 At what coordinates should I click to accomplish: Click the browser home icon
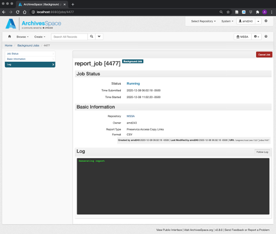(x=25, y=12)
